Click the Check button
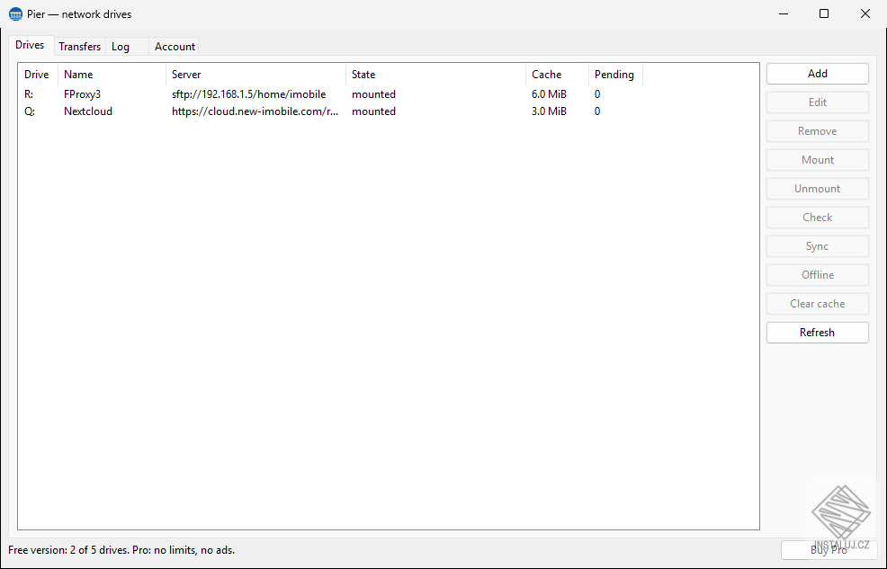Image resolution: width=887 pixels, height=569 pixels. [x=818, y=218]
